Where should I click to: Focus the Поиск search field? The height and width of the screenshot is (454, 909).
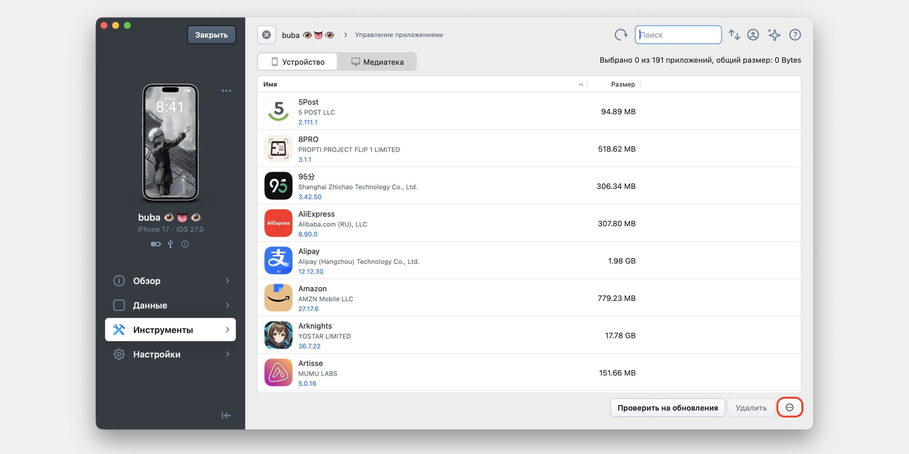coord(678,35)
